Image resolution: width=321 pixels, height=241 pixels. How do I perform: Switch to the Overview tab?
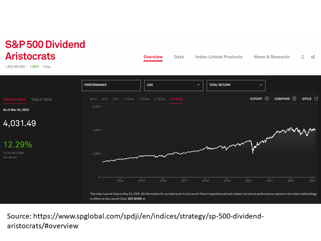[x=153, y=57]
